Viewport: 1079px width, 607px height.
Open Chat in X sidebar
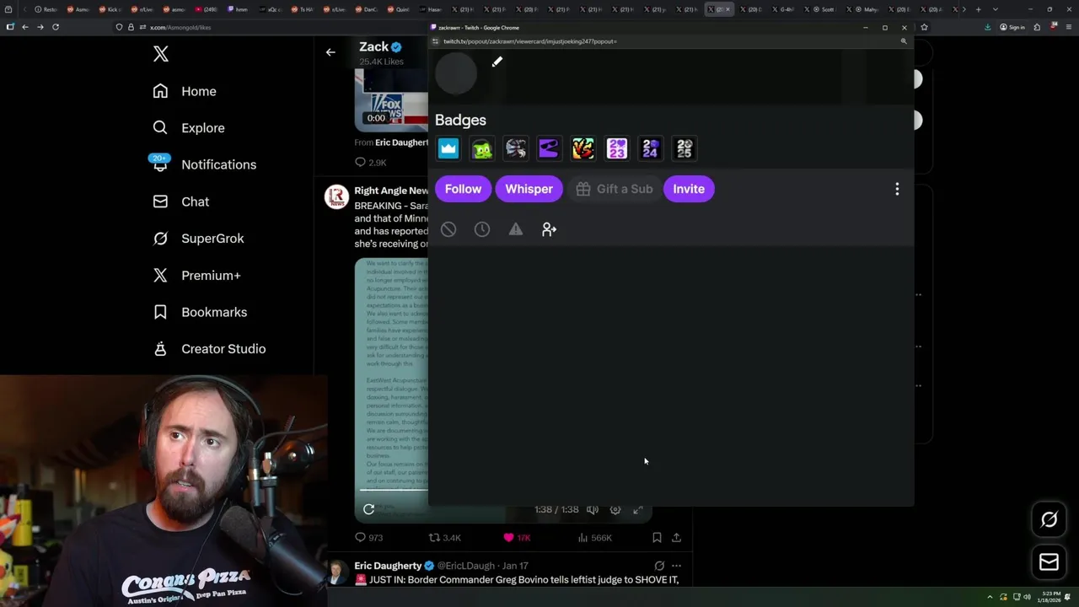tap(181, 201)
